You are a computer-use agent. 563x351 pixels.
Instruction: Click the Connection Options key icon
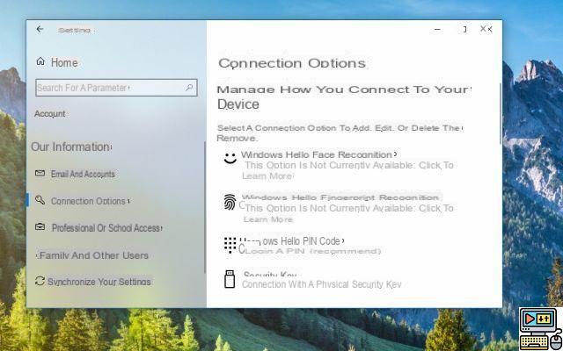pos(40,200)
